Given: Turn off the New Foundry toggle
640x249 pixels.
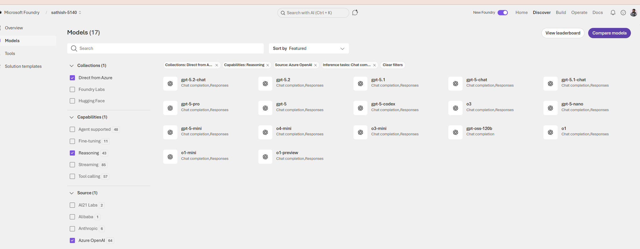Looking at the screenshot, I should coord(503,13).
